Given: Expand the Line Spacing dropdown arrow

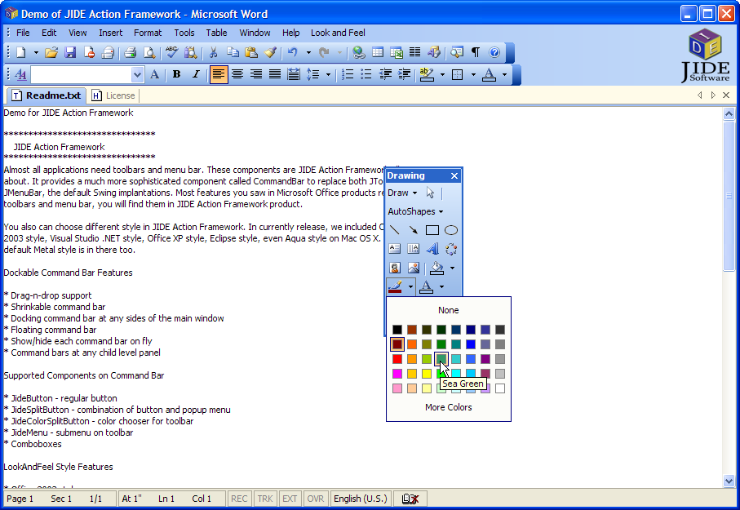Looking at the screenshot, I should [328, 74].
